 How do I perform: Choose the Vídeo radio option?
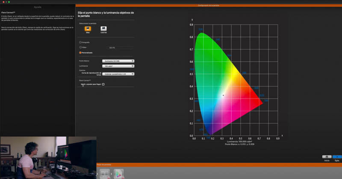pyautogui.click(x=80, y=47)
